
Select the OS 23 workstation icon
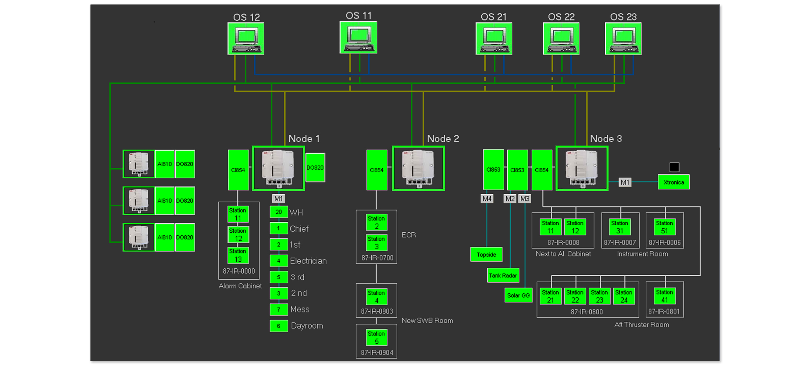click(x=623, y=39)
